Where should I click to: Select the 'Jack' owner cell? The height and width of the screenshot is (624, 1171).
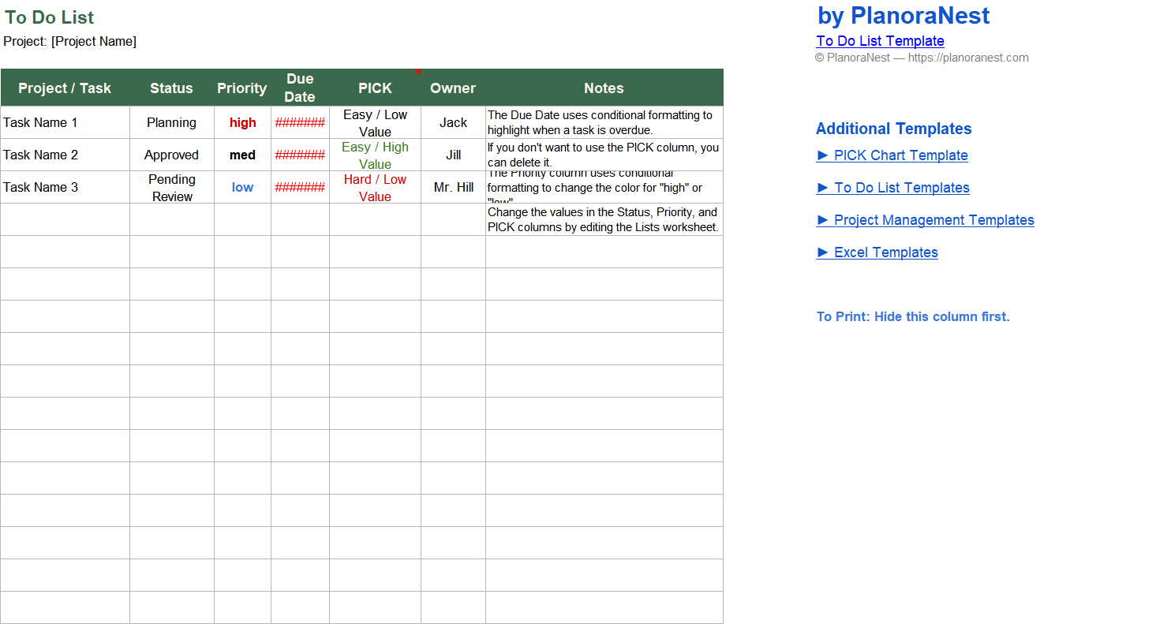point(453,122)
